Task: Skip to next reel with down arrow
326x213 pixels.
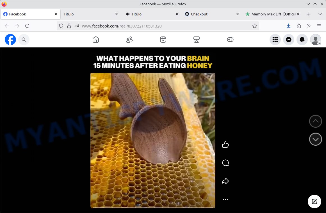Action: [x=315, y=139]
